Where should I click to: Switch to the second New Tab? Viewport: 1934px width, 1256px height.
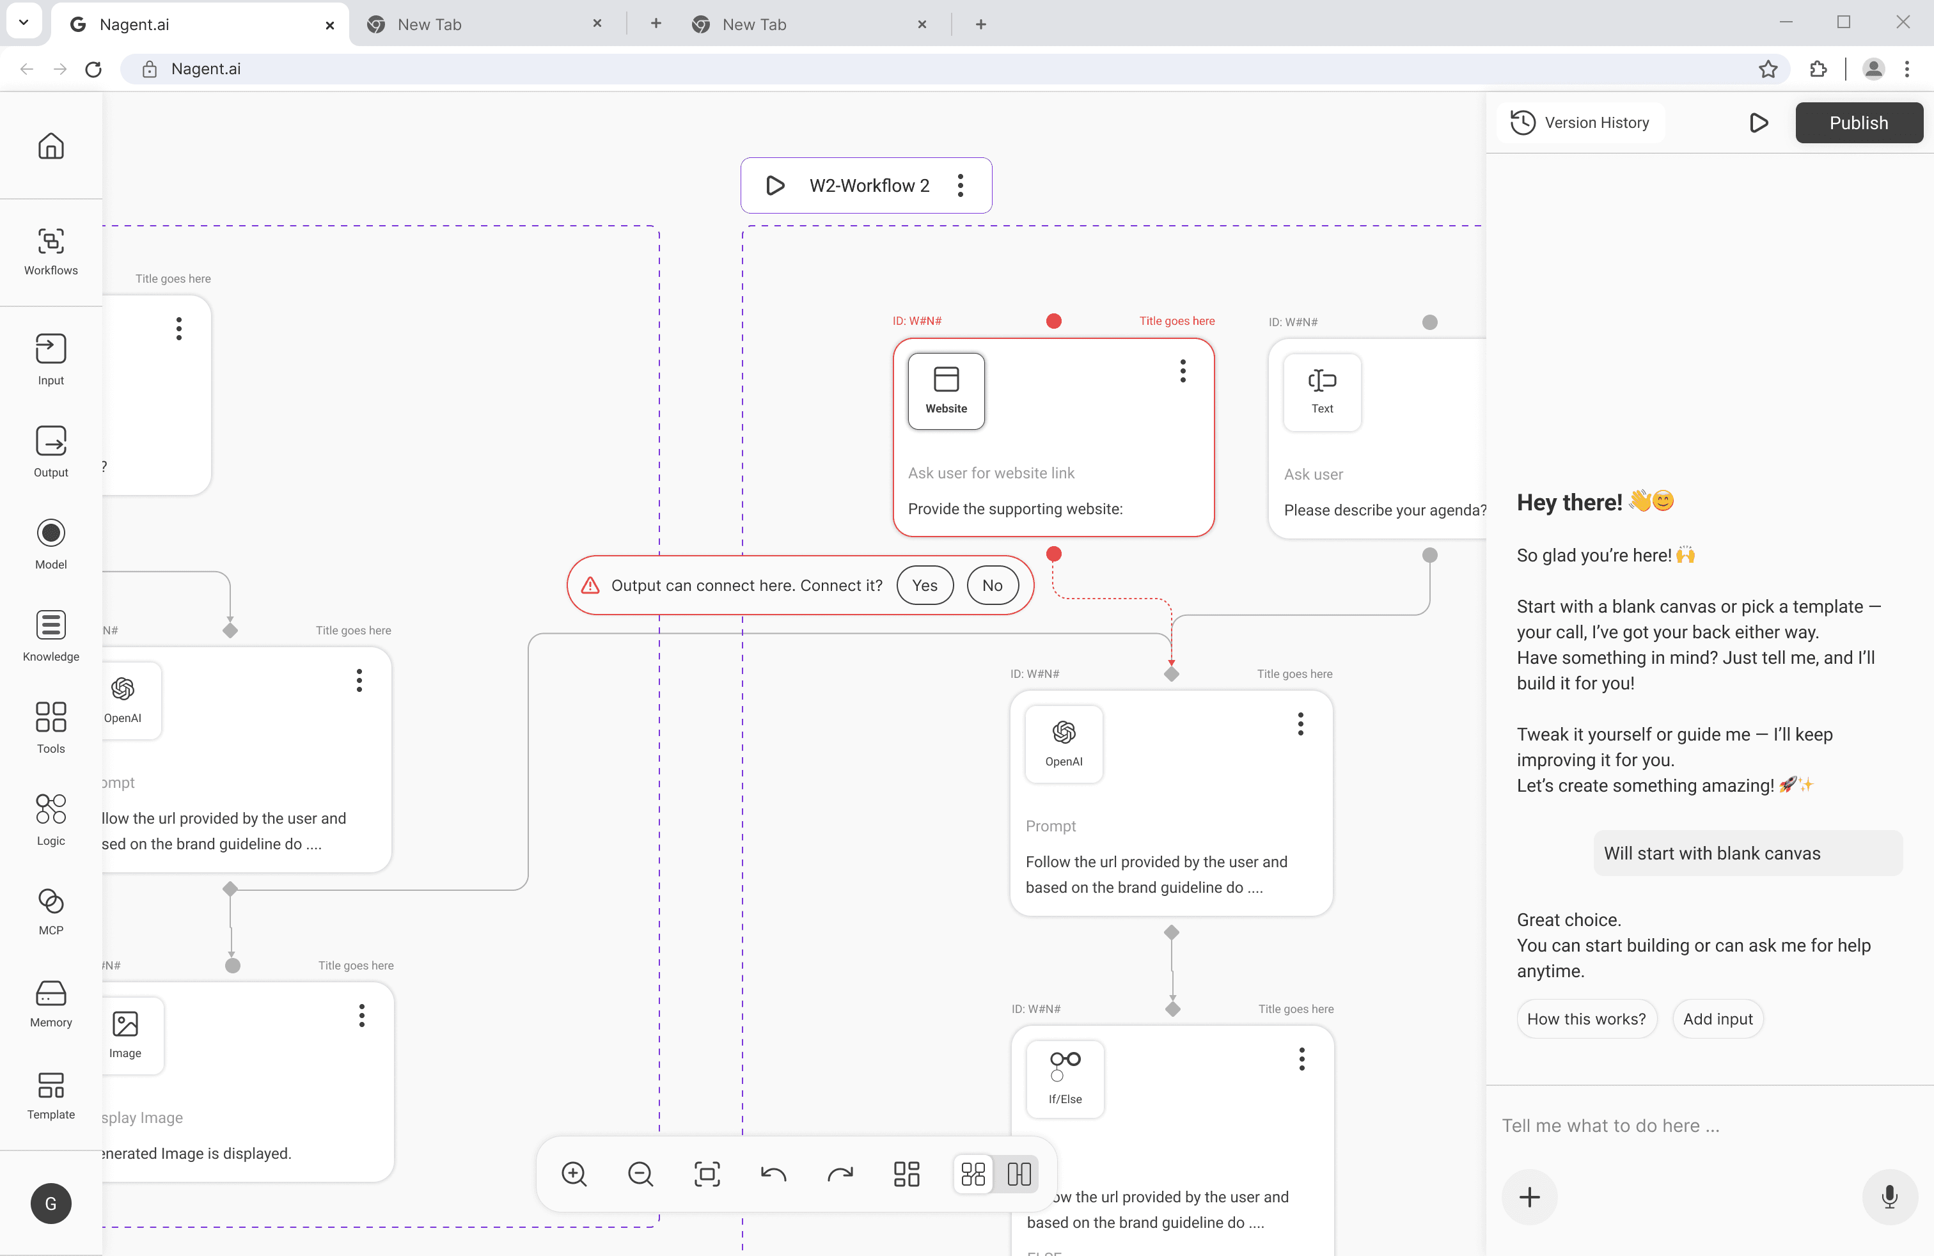[x=753, y=24]
